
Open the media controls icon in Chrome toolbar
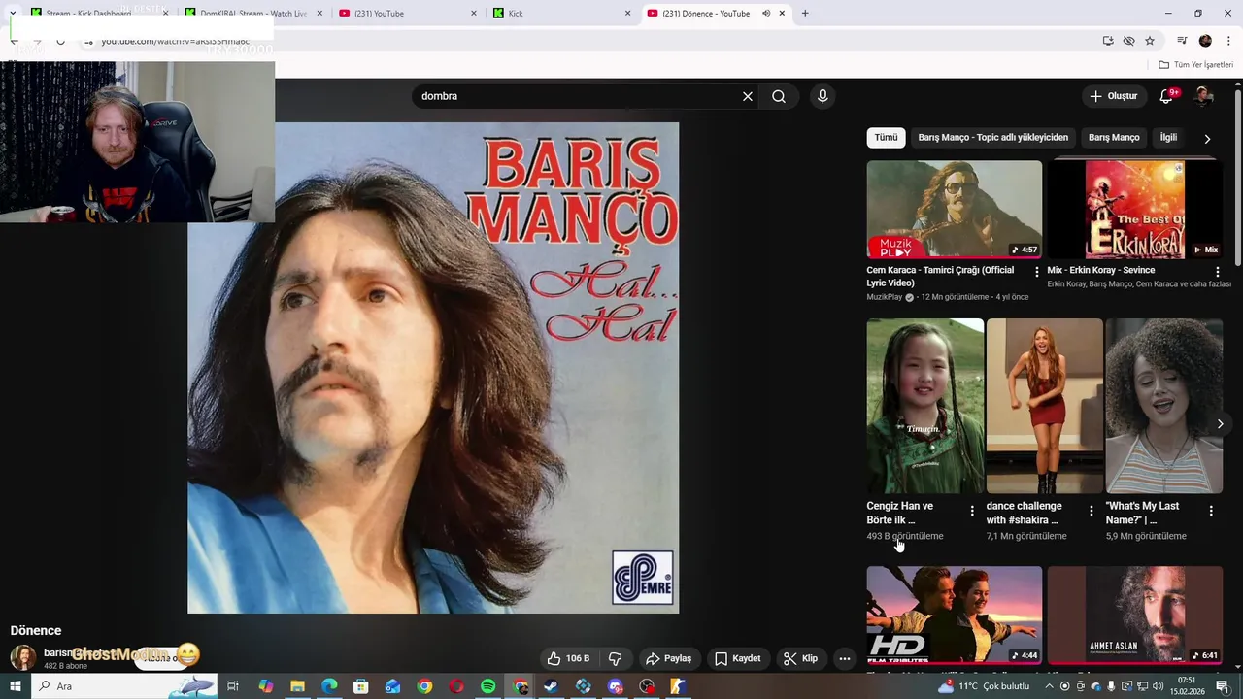(x=1182, y=41)
